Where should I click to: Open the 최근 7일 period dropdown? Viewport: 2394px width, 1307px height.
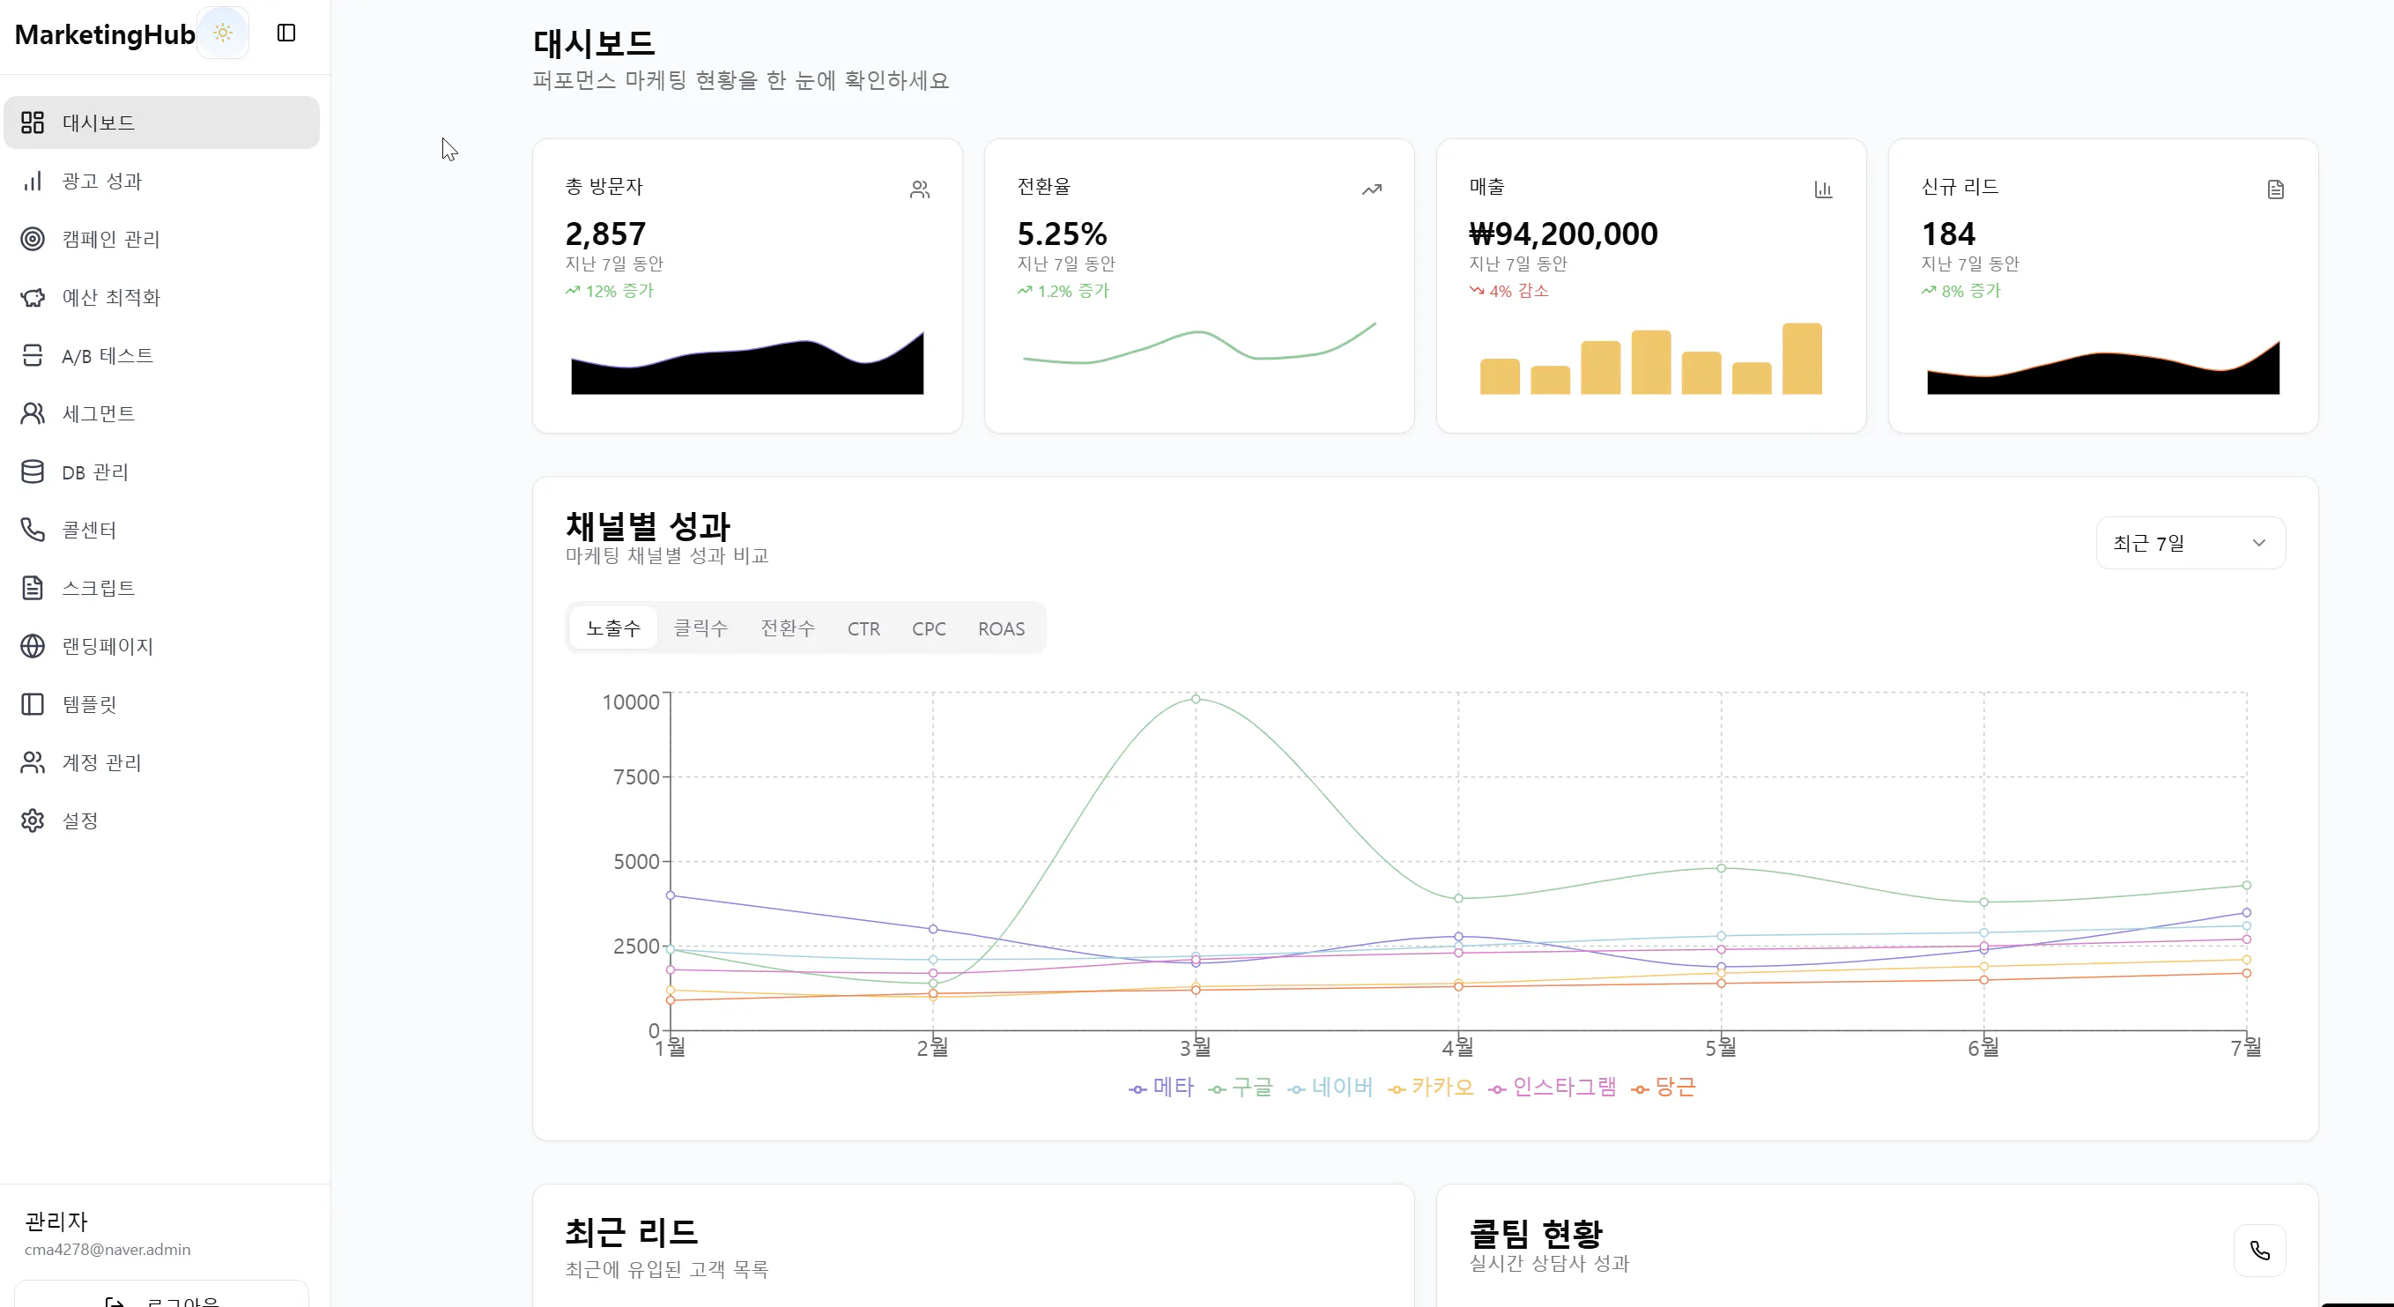click(x=2190, y=543)
